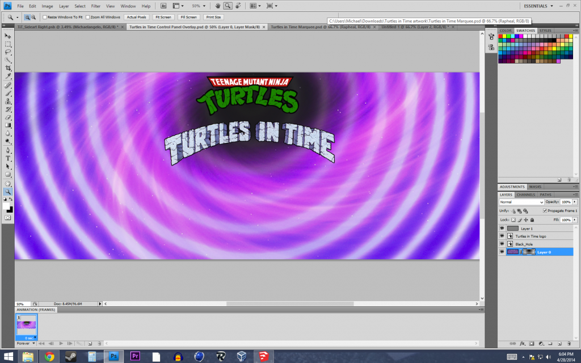Play the animation in the Animation panel
This screenshot has width=581, height=363.
coord(61,344)
